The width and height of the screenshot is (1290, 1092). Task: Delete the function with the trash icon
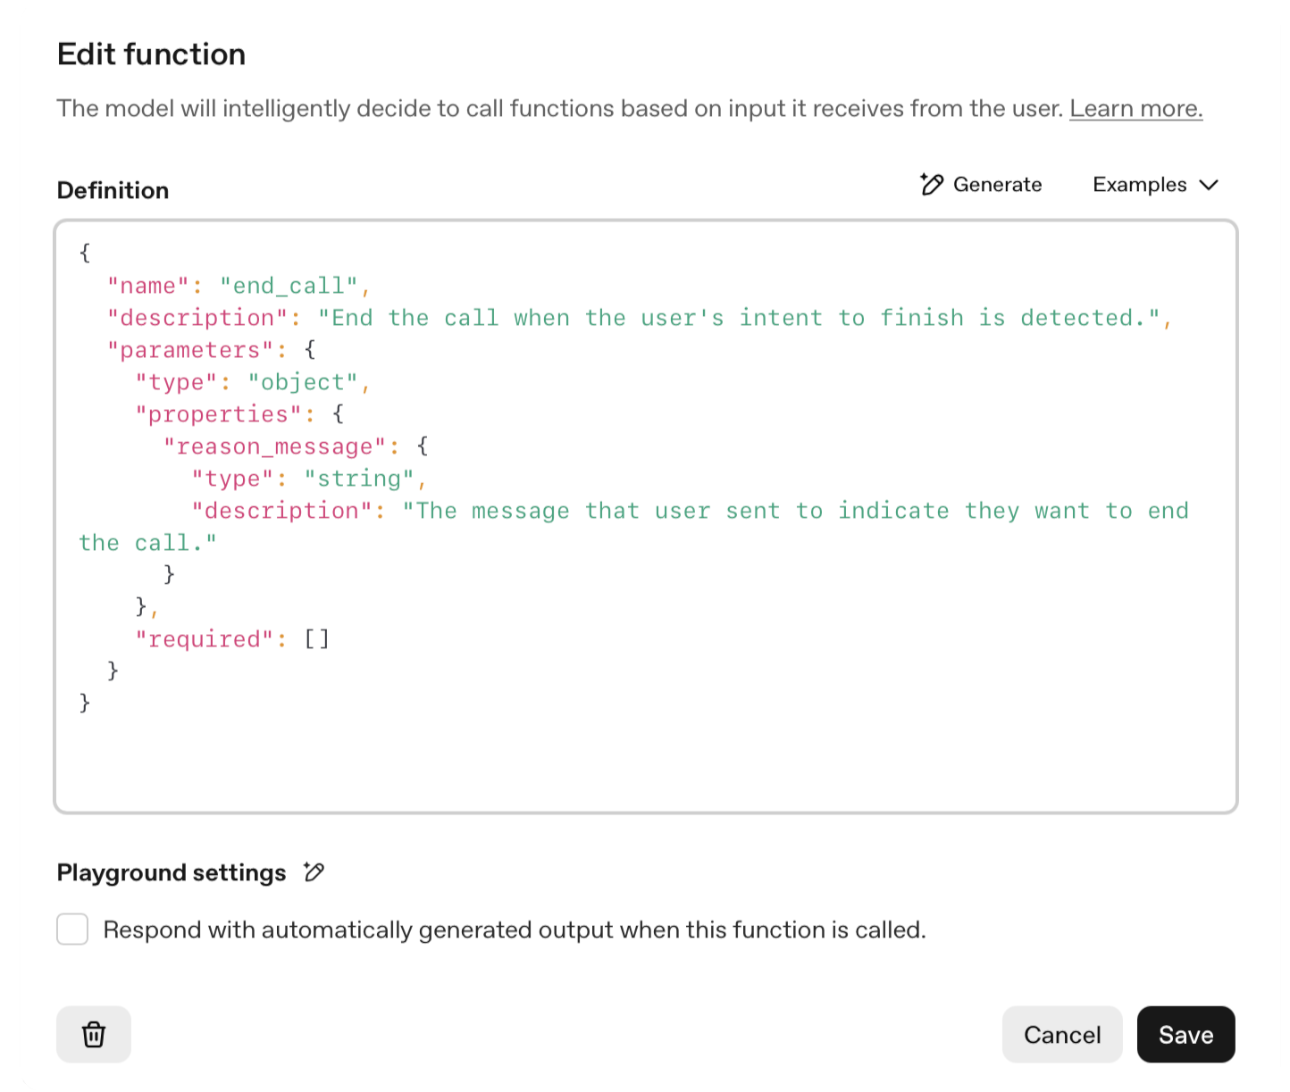[x=94, y=1035]
